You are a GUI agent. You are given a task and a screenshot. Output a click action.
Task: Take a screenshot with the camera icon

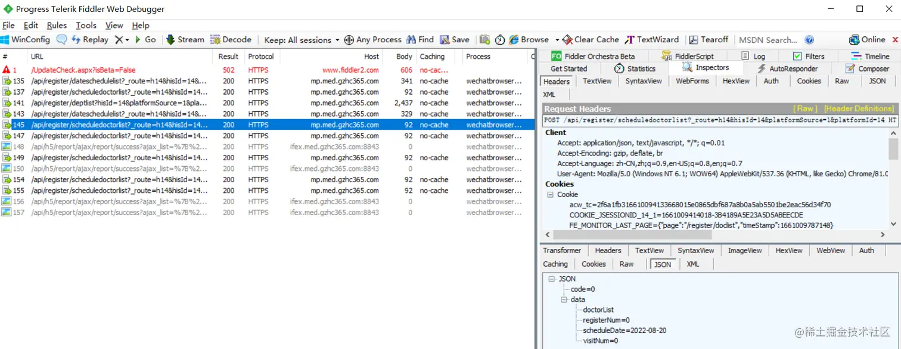coord(485,39)
